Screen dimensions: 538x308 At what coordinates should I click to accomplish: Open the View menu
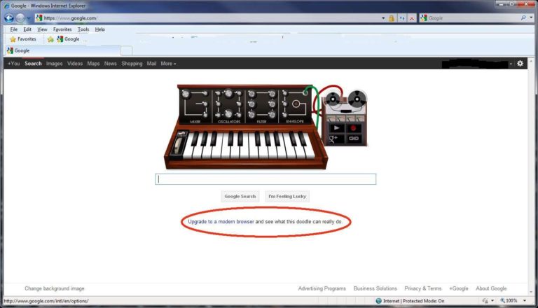click(x=42, y=29)
